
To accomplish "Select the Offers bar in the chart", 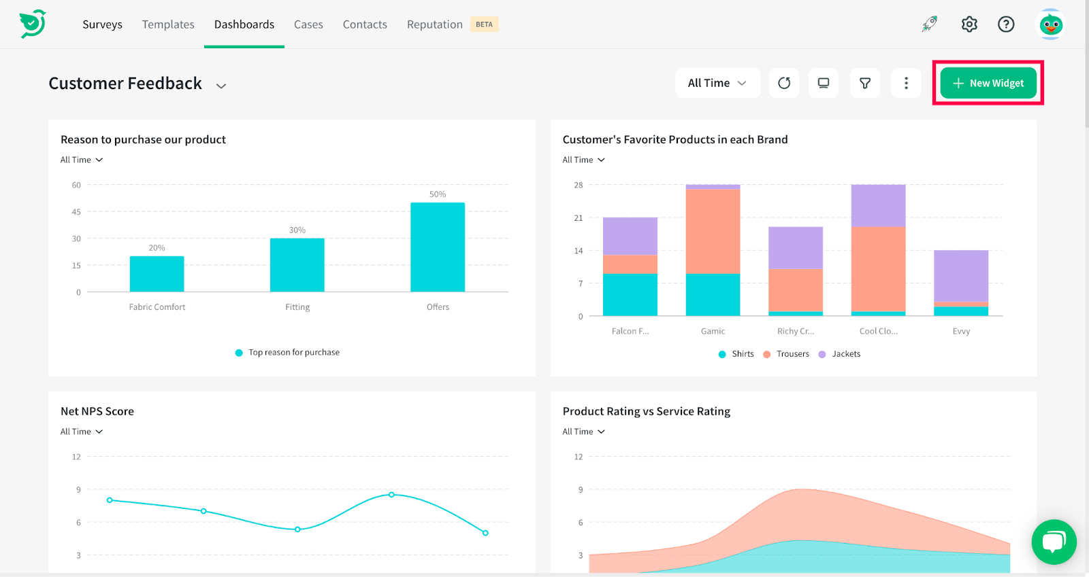I will (438, 247).
